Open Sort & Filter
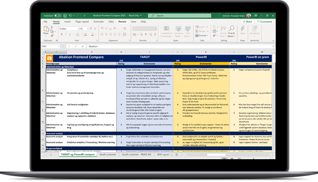318x182 pixels. [x=223, y=32]
